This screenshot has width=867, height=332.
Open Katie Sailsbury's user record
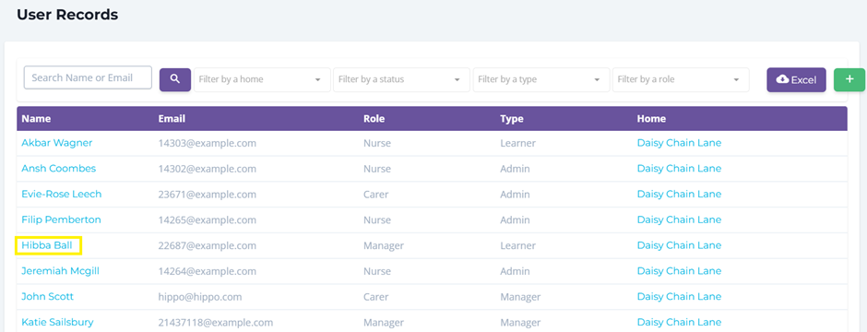point(57,322)
